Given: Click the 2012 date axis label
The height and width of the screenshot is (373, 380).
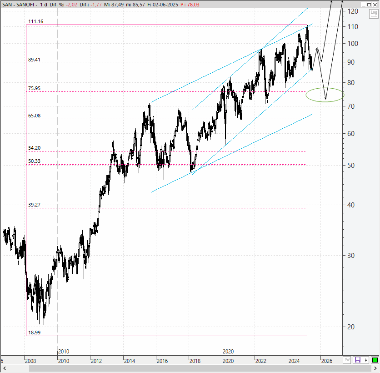Looking at the screenshot, I should click(x=96, y=361).
